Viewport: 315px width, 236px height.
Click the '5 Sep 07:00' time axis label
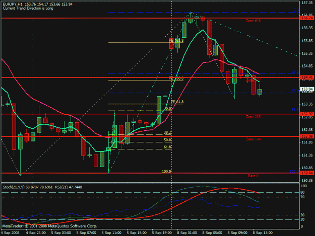coord(86,233)
